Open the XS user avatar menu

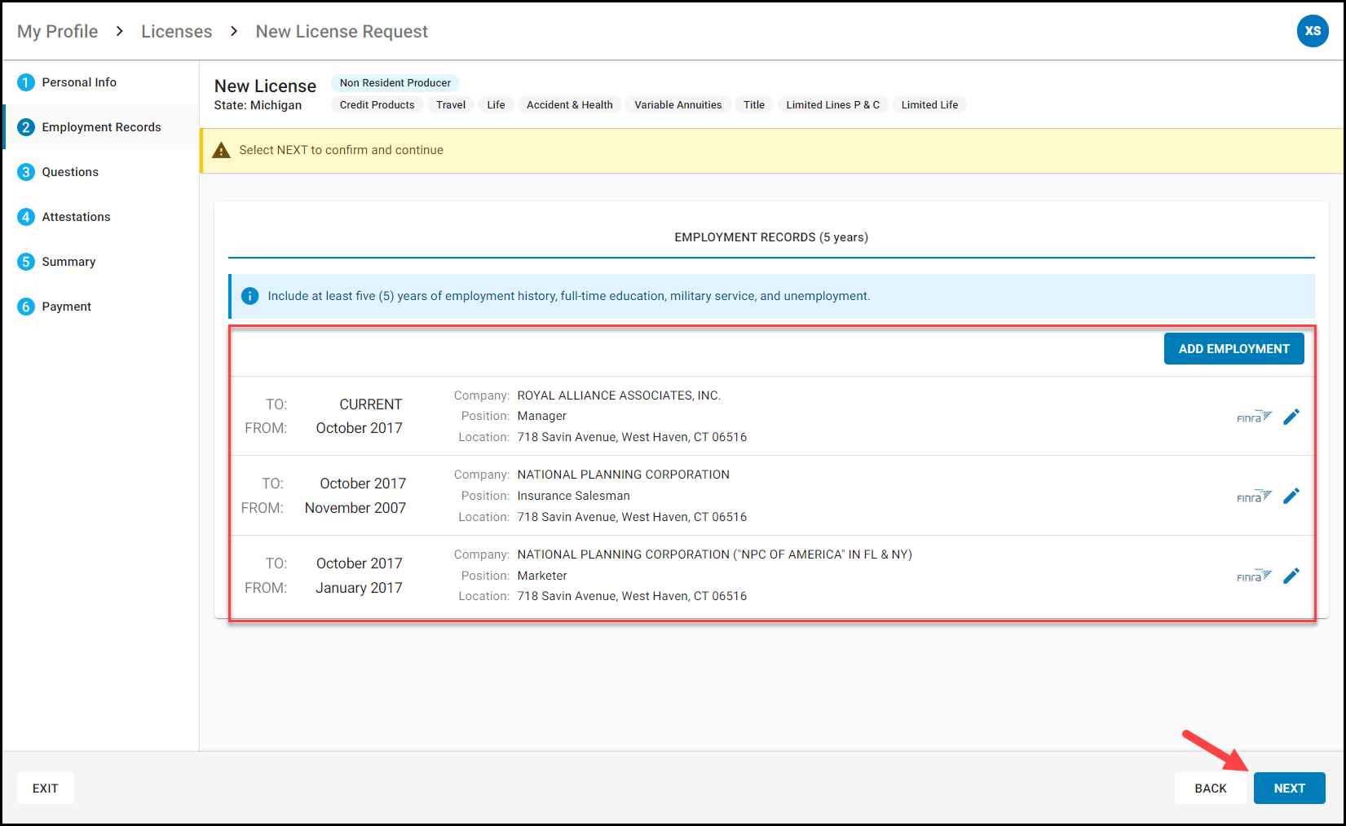point(1313,31)
